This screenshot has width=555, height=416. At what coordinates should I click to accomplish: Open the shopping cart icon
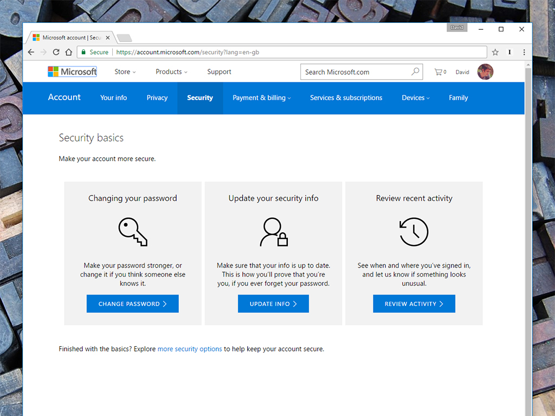pyautogui.click(x=439, y=71)
